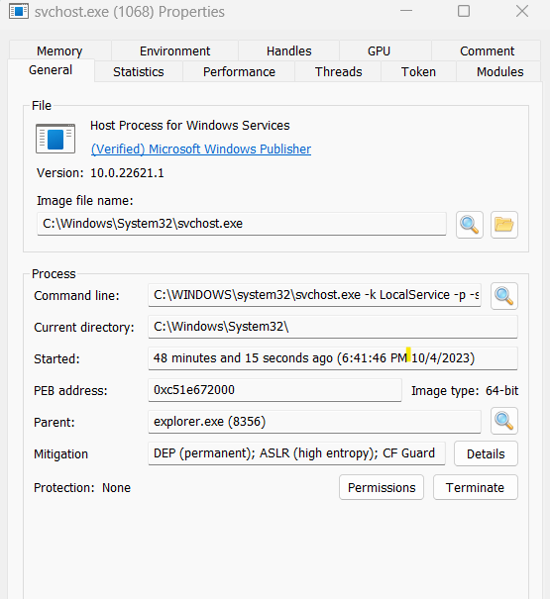The height and width of the screenshot is (599, 550).
Task: Open Verified Microsoft Windows Publisher link
Action: pyautogui.click(x=201, y=149)
